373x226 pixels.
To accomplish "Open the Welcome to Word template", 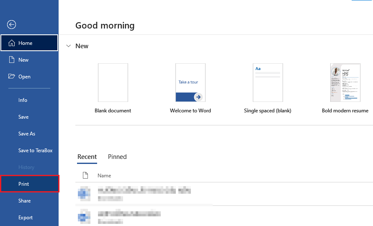I will coord(190,83).
